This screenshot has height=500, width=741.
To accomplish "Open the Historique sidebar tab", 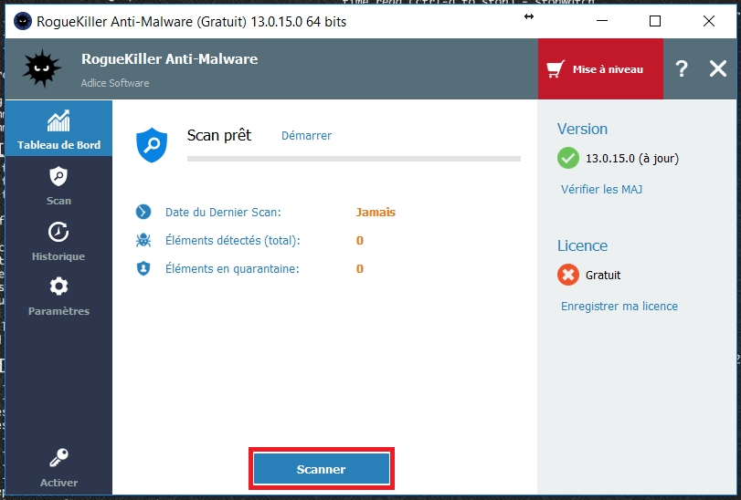I will (58, 241).
